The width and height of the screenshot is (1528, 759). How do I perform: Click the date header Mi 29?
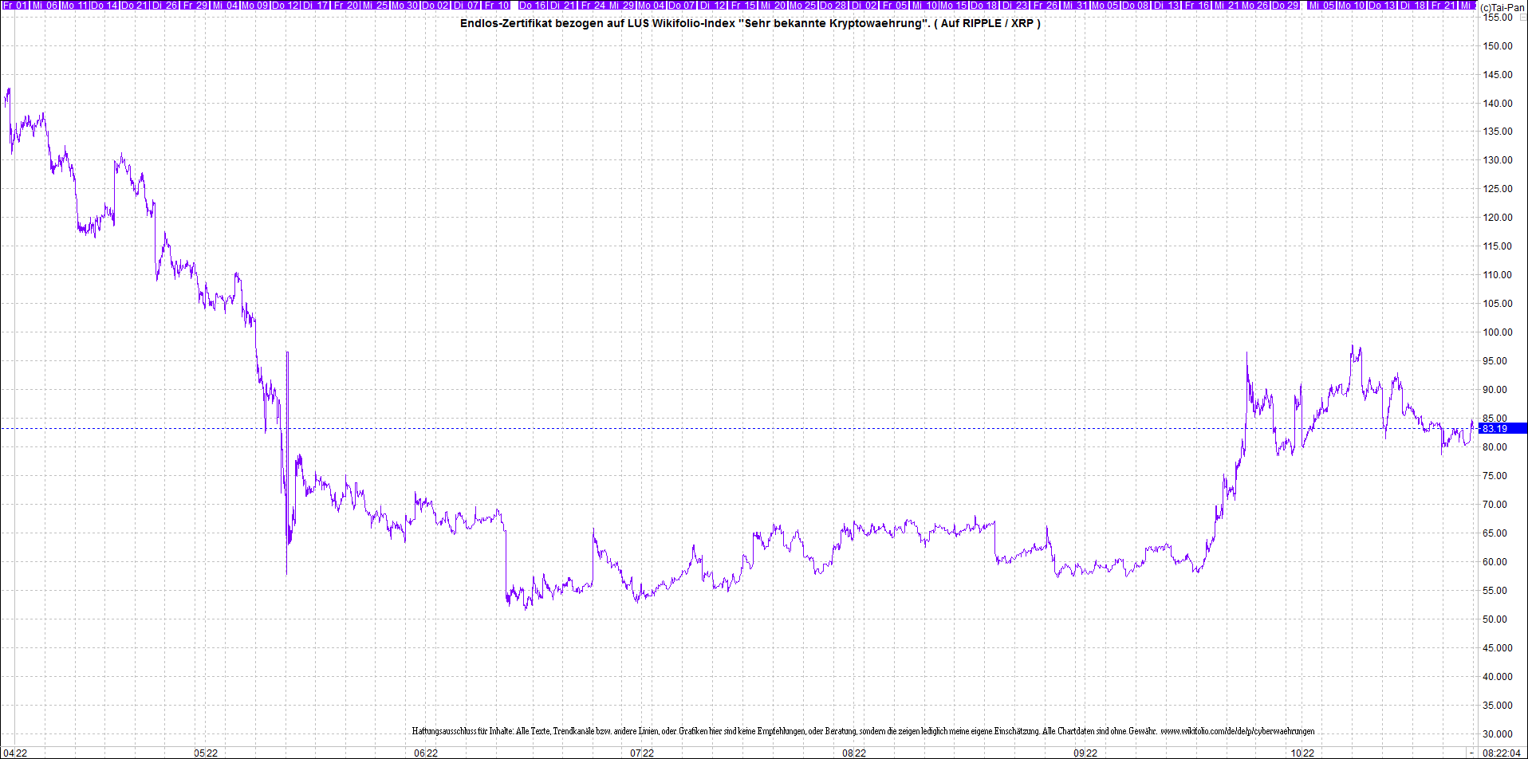[622, 5]
